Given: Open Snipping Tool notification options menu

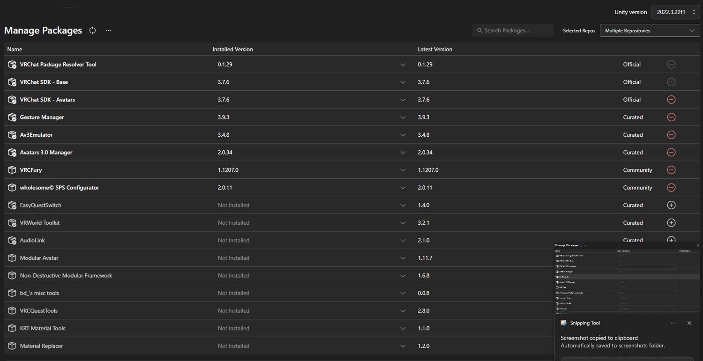Looking at the screenshot, I should (673, 323).
